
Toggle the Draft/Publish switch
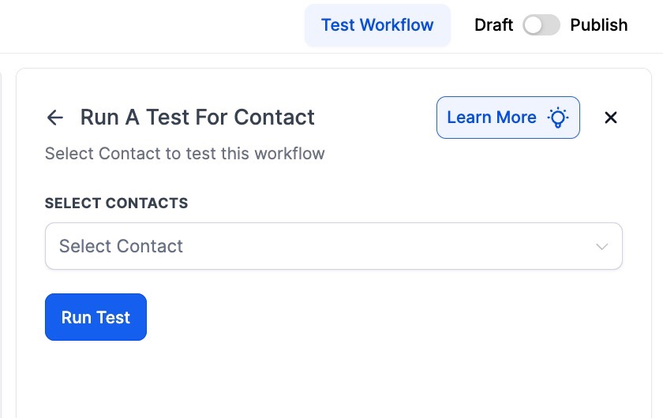tap(541, 25)
